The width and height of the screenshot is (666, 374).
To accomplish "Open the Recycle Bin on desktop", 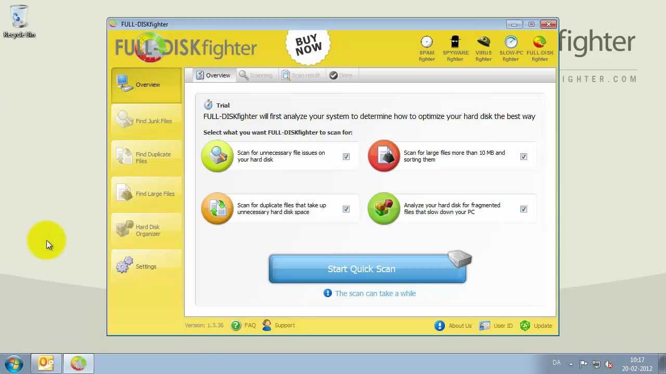I will (19, 21).
